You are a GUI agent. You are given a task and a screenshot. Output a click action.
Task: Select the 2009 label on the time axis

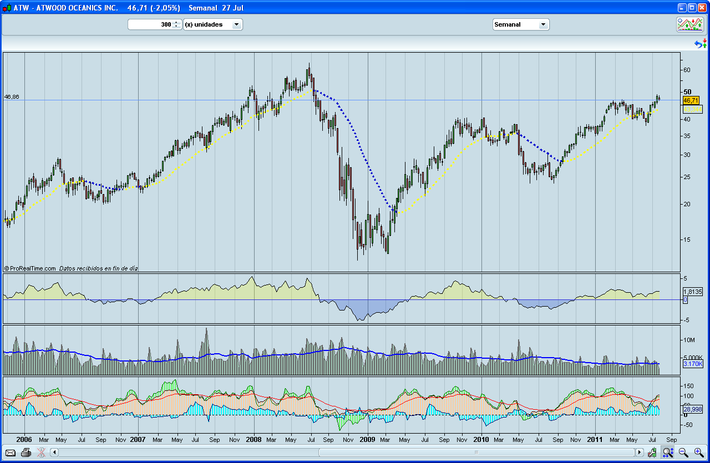tap(367, 440)
